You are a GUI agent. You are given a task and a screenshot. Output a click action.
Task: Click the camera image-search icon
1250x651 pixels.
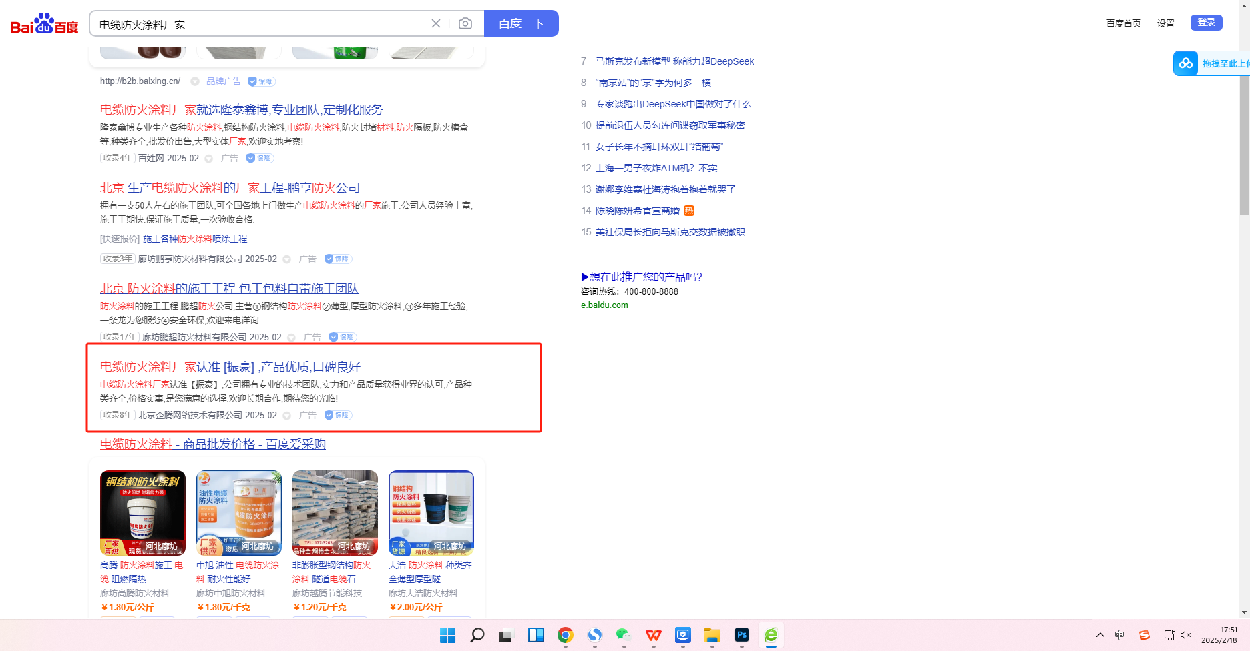pos(465,24)
